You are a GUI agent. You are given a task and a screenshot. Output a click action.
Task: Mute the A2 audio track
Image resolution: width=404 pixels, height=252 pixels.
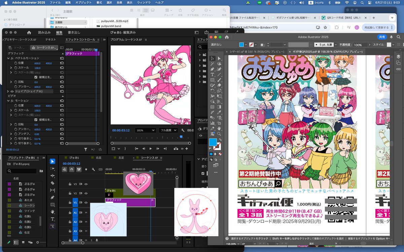pos(86,222)
